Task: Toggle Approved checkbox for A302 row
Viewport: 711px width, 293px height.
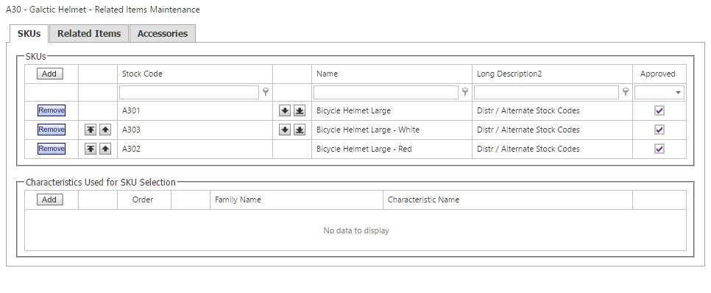Action: point(659,149)
